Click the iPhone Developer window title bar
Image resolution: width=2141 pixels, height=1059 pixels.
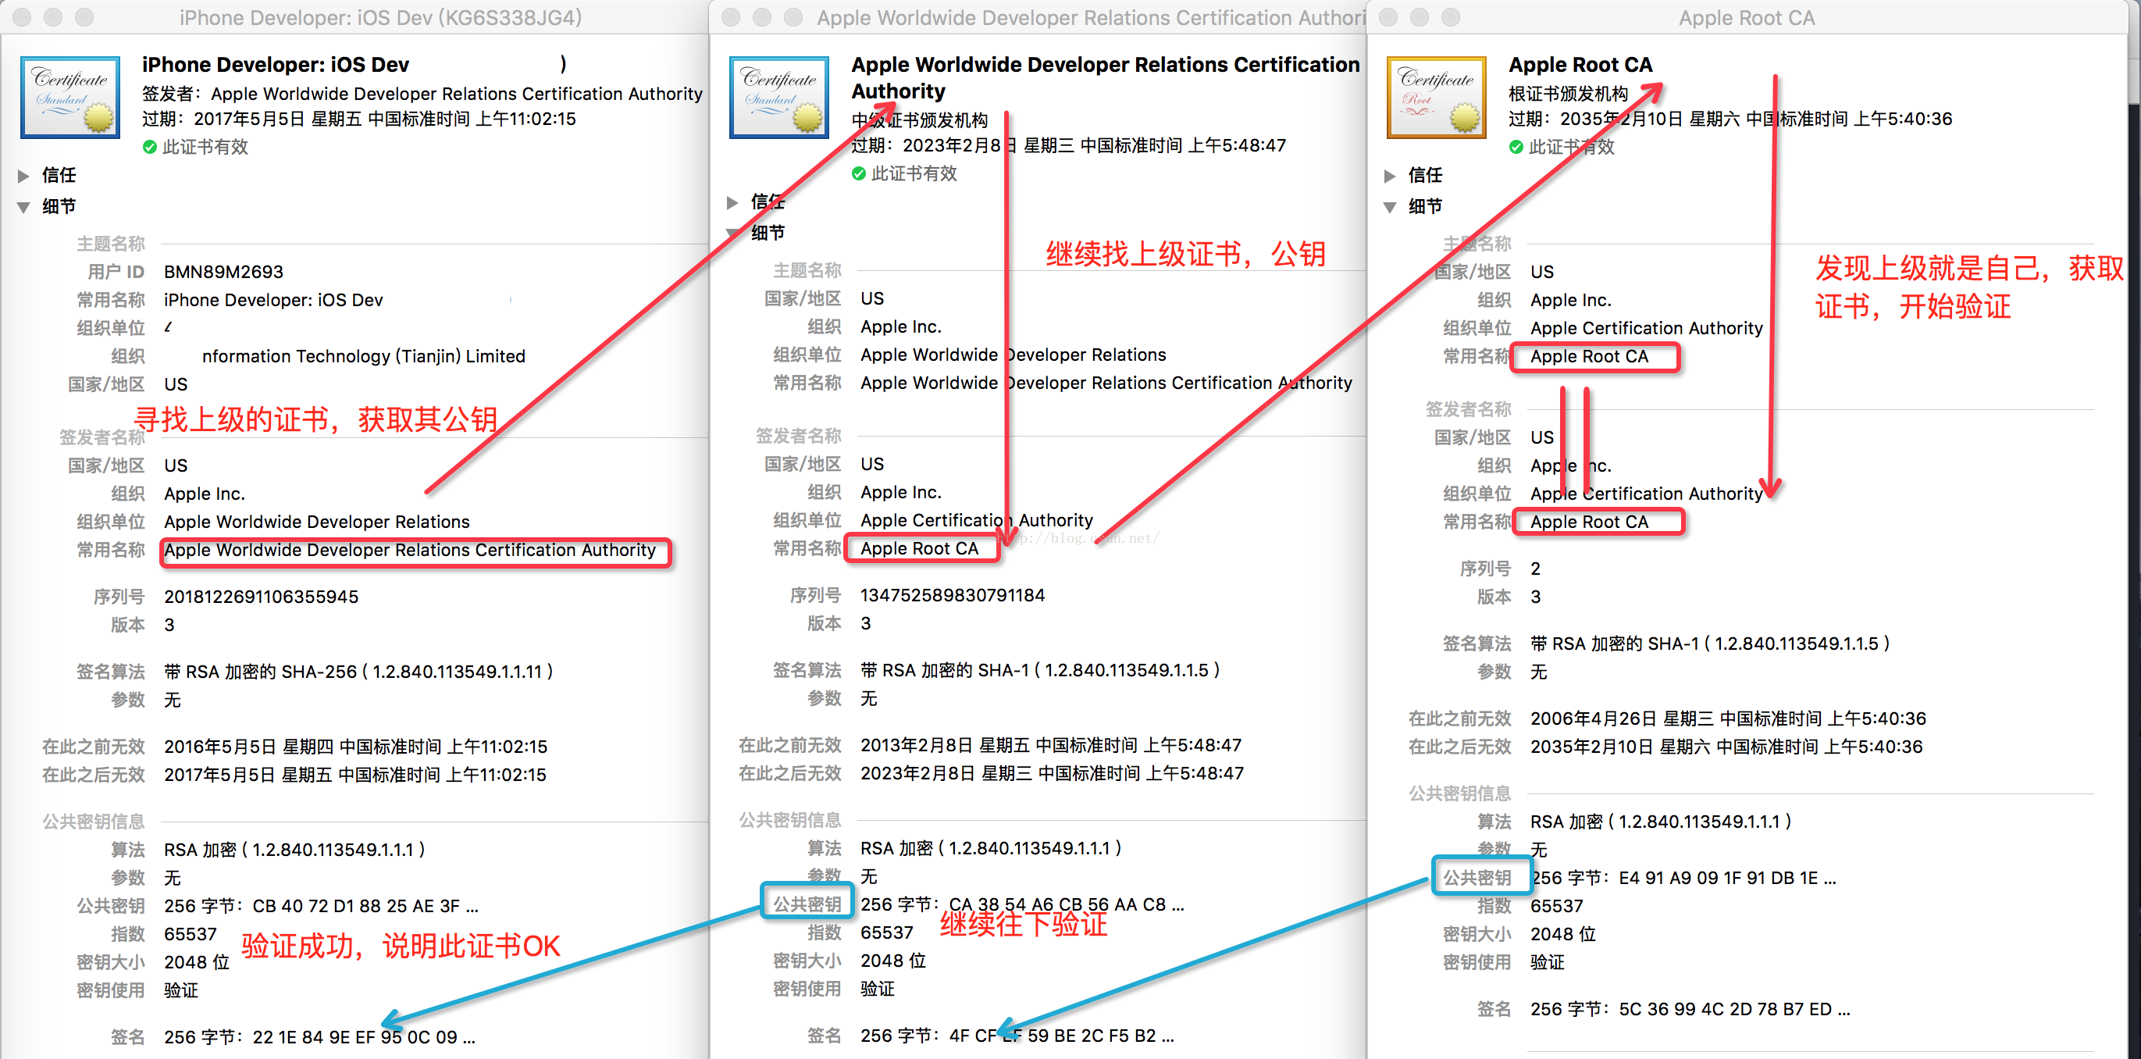379,16
